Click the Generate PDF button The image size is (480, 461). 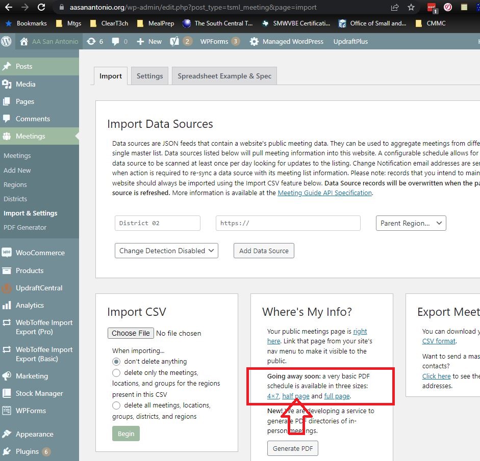pos(293,448)
